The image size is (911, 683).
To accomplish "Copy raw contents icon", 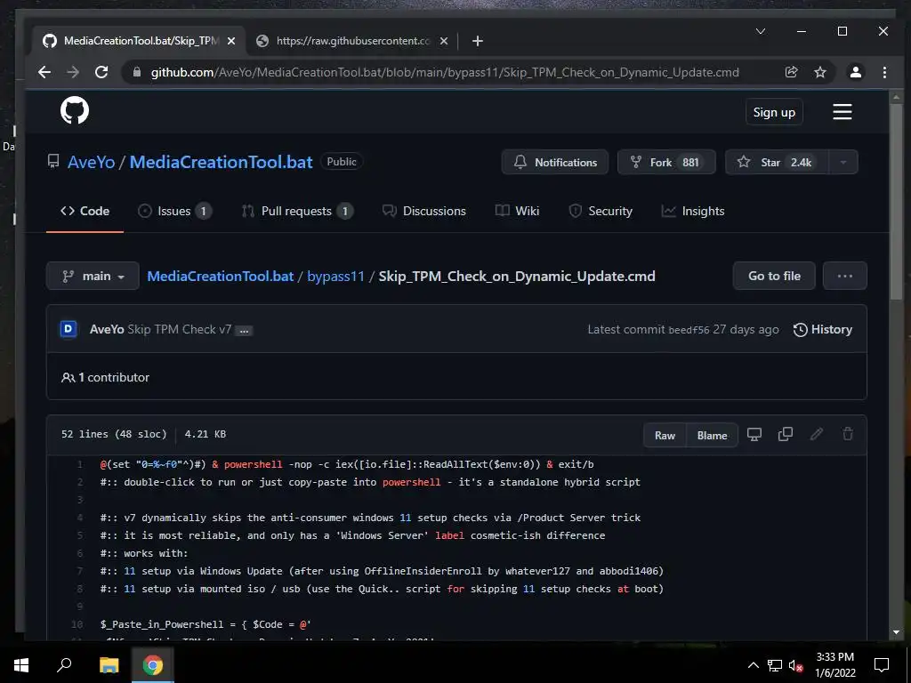I will (x=786, y=434).
